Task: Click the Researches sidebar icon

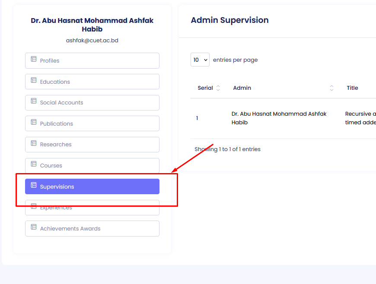Action: coord(34,143)
